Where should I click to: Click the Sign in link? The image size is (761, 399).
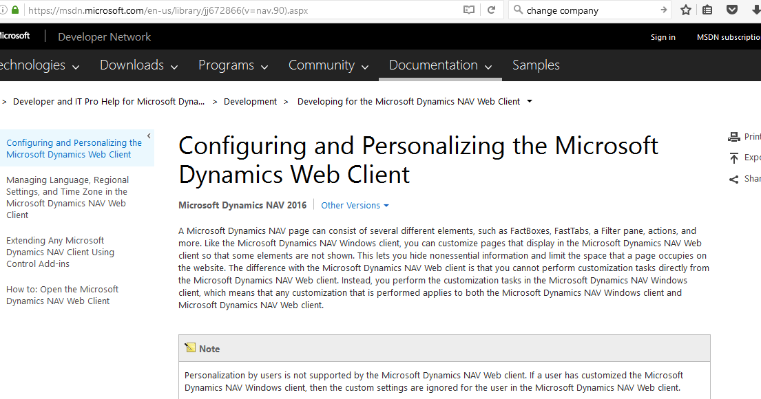click(663, 37)
